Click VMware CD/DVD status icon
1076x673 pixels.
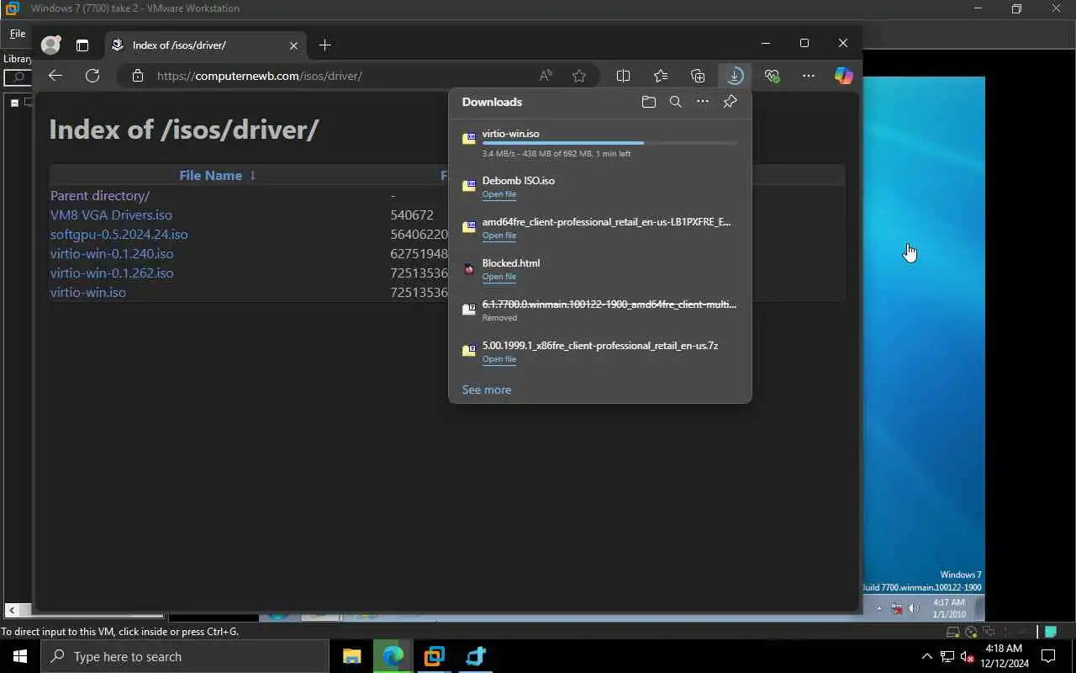coord(972,632)
